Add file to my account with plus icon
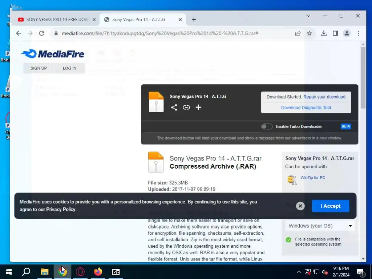This screenshot has height=279, width=372. pyautogui.click(x=198, y=108)
